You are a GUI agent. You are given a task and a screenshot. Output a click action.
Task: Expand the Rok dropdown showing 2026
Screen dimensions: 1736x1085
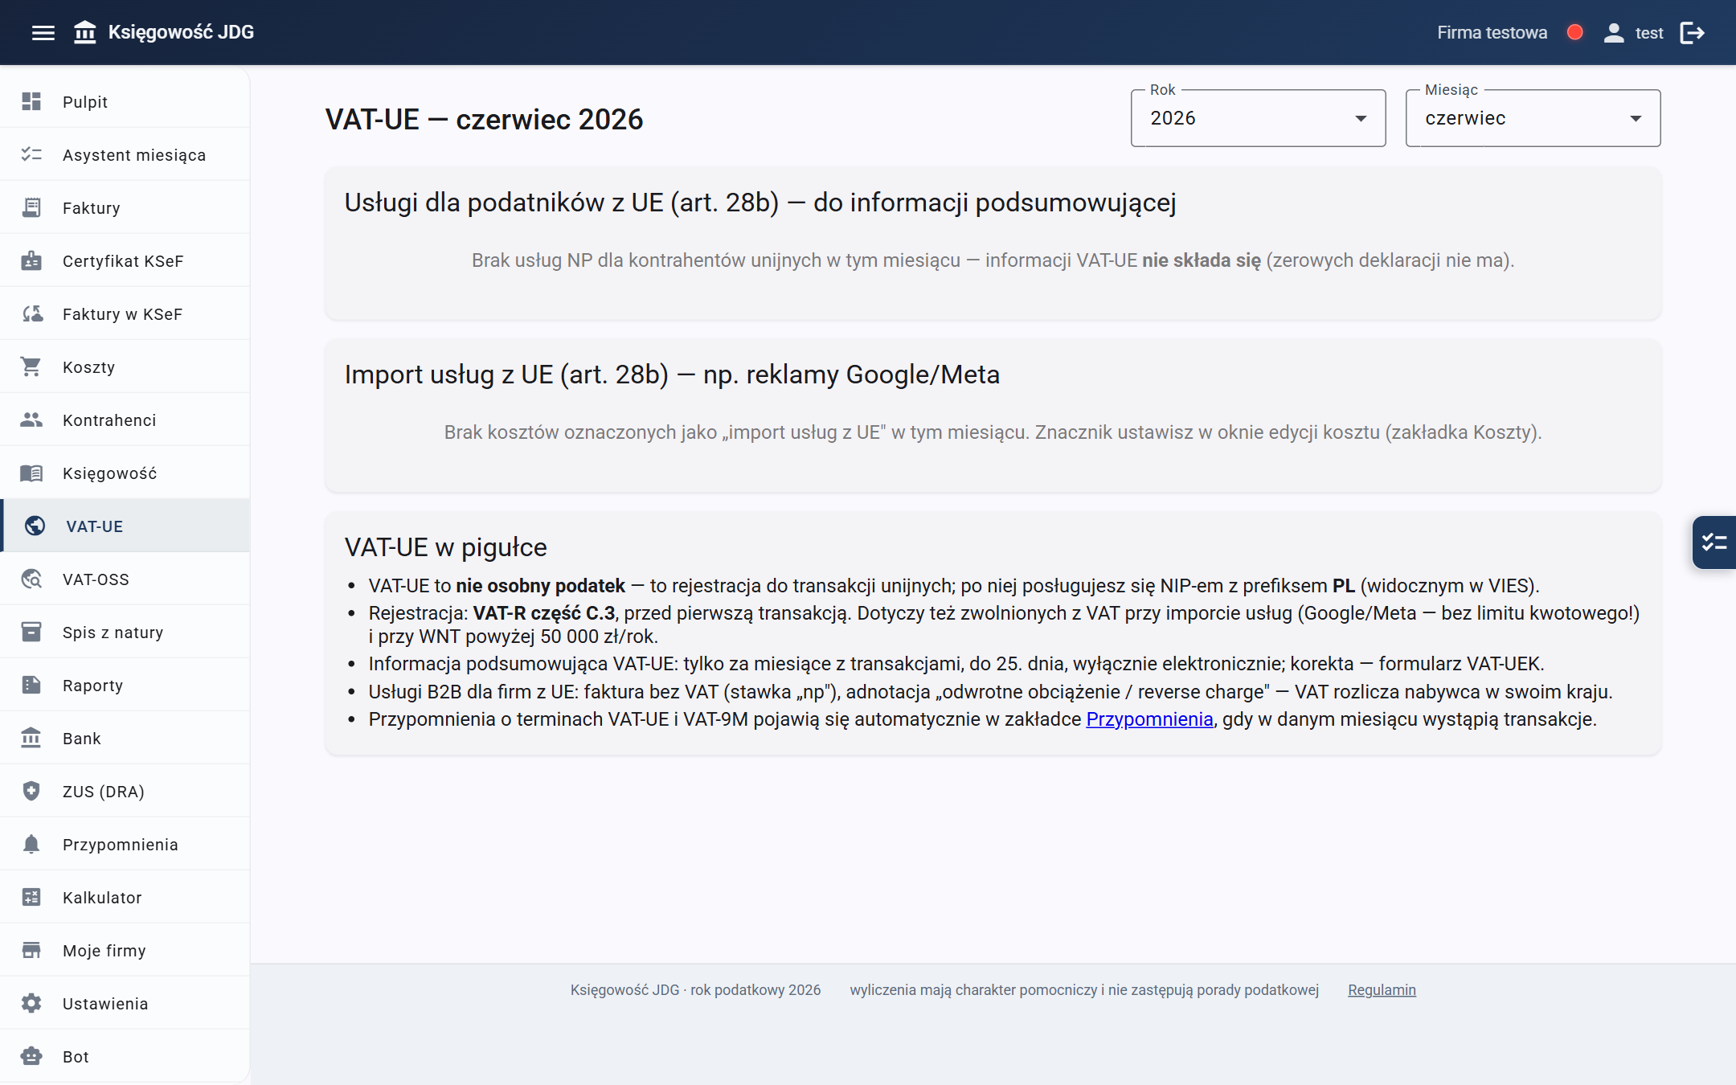(x=1258, y=118)
